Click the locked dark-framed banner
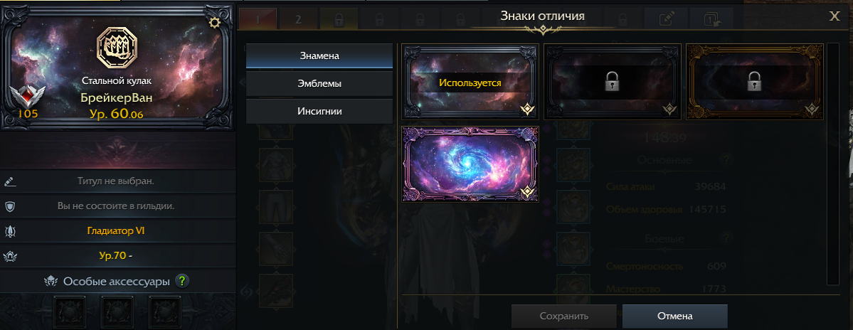Viewport: 853px width, 330px height. tap(612, 82)
